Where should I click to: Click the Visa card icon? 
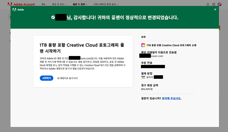point(143,77)
